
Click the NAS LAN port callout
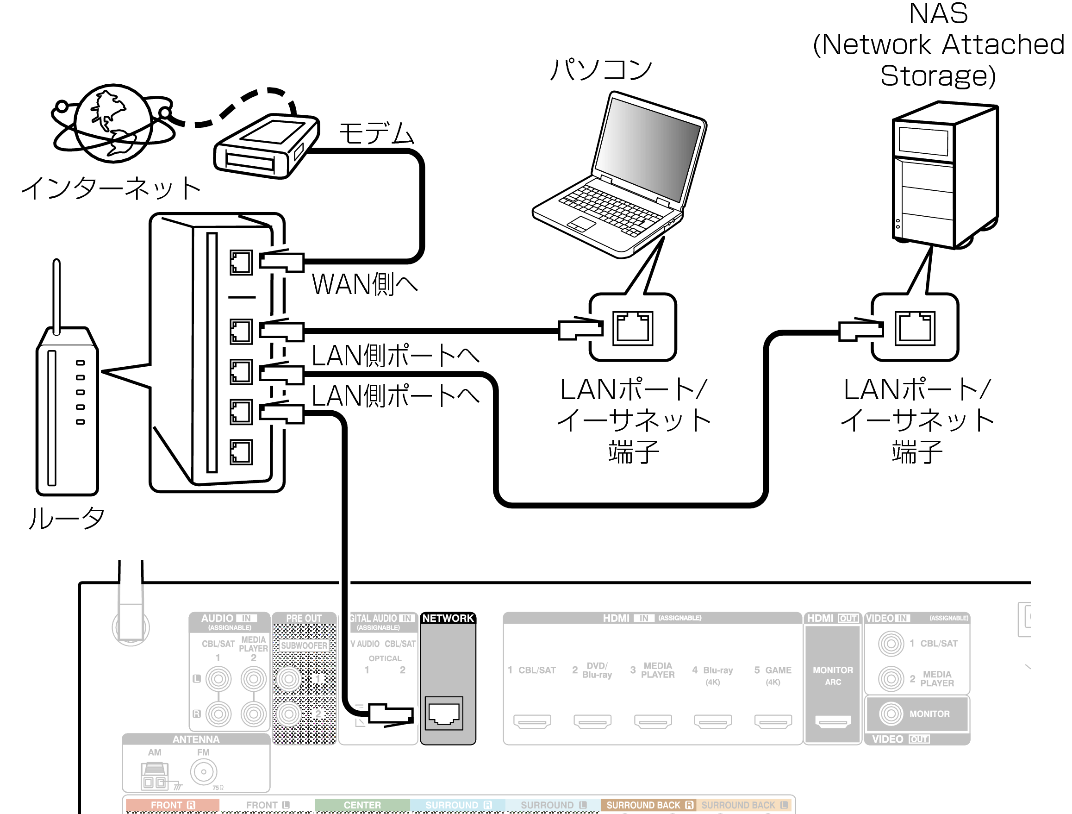click(915, 328)
